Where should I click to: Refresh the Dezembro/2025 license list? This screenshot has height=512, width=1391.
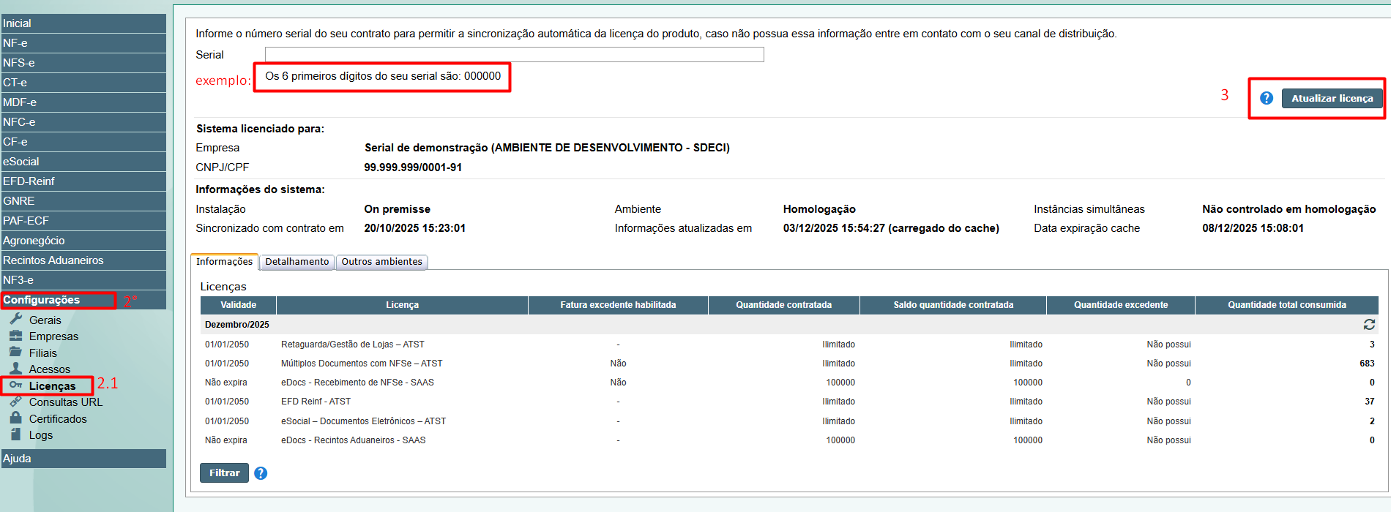pyautogui.click(x=1369, y=324)
